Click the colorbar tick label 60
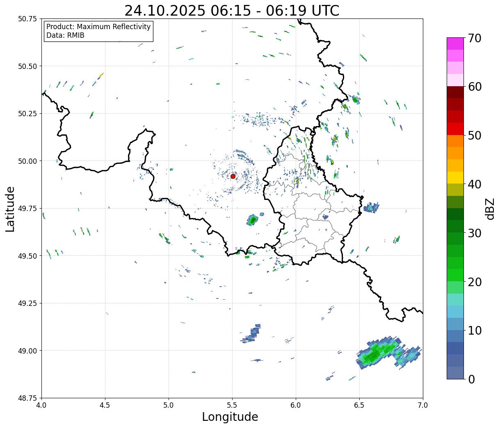Screen dimensions: 500x427 474,87
